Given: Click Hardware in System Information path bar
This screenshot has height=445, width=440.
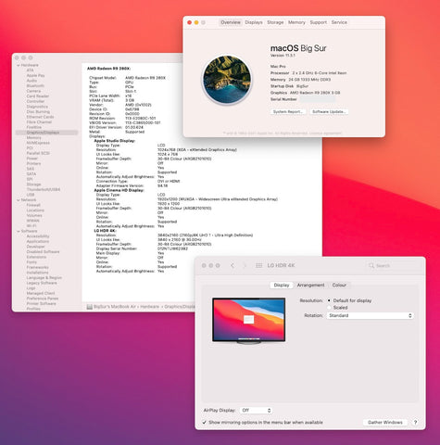Looking at the screenshot, I should [x=150, y=307].
